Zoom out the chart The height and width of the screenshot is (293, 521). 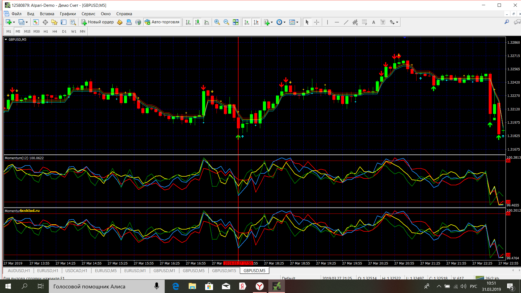click(226, 22)
